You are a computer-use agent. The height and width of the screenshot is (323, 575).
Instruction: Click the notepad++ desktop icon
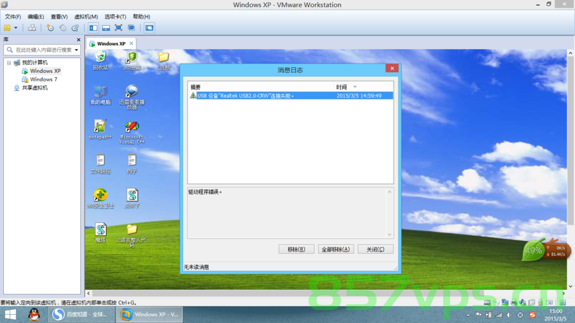pyautogui.click(x=100, y=129)
